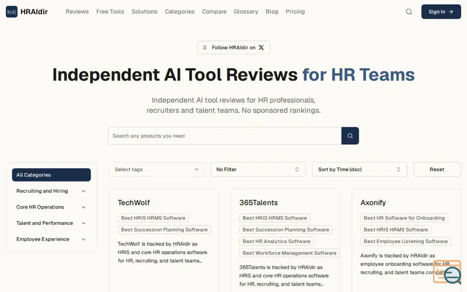
Task: Open floating compare widget icon
Action: tap(447, 272)
